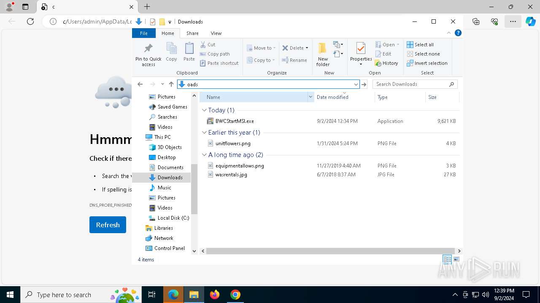Go up one folder level

click(171, 84)
